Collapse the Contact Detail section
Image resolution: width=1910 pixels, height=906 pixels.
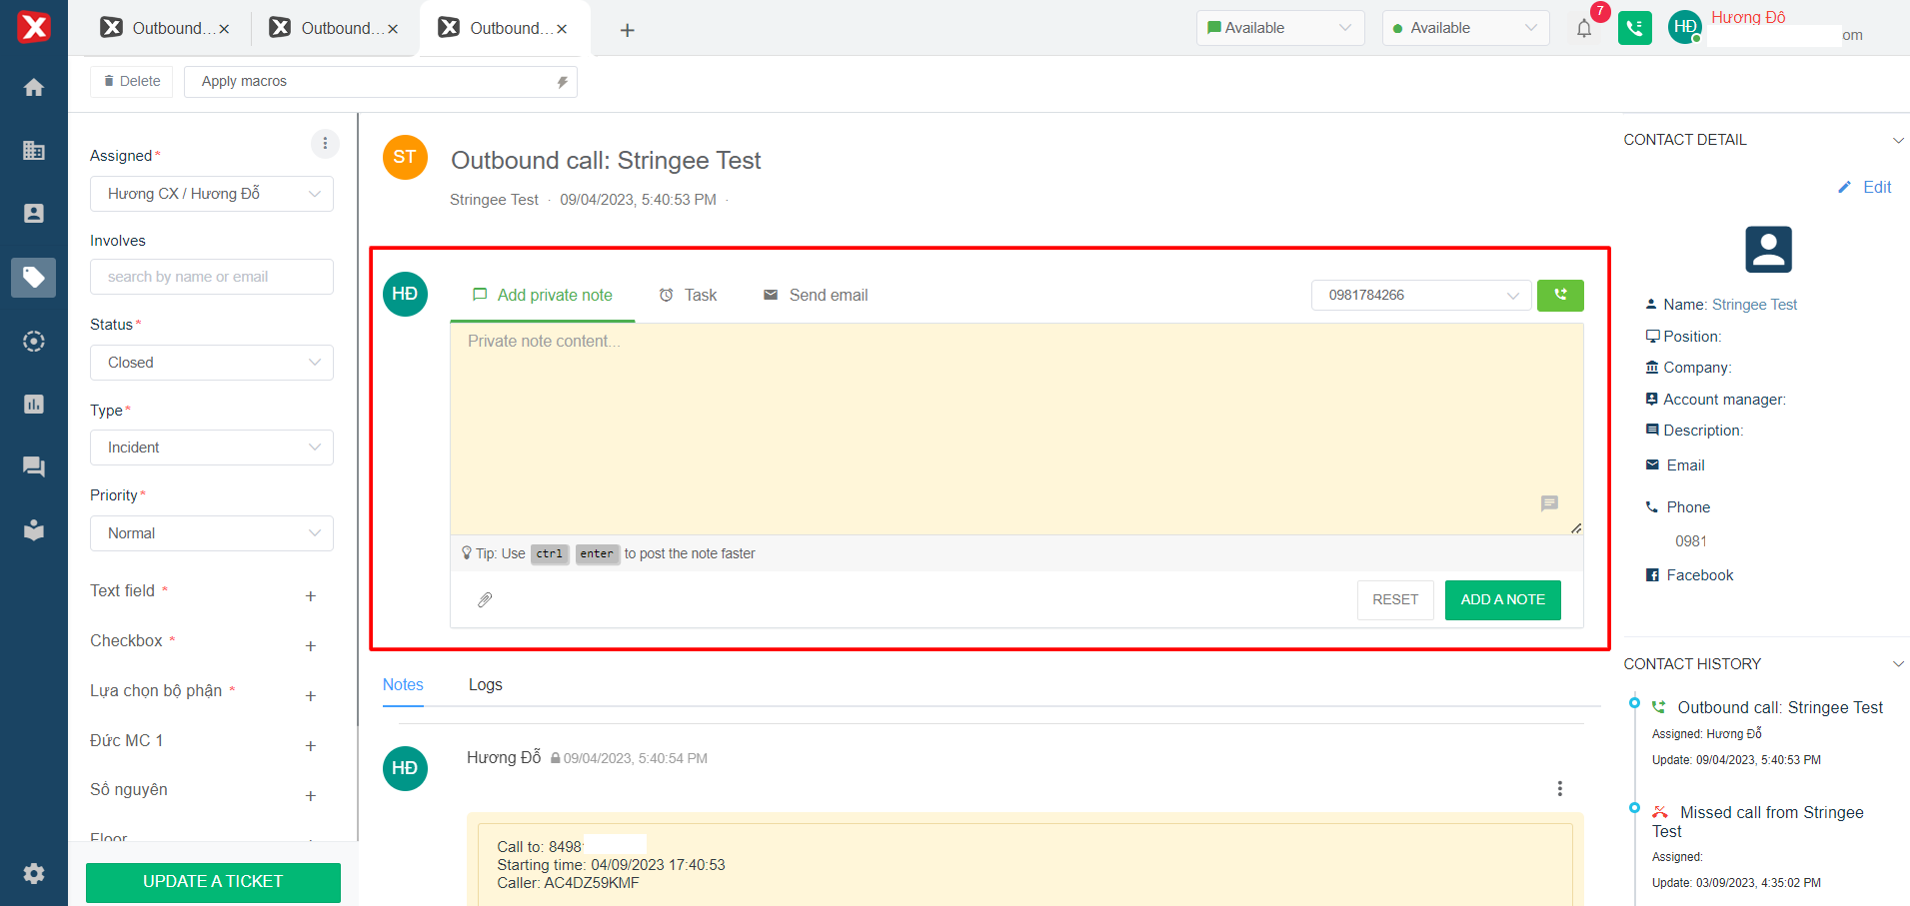(1898, 141)
